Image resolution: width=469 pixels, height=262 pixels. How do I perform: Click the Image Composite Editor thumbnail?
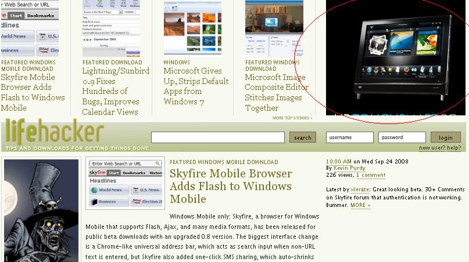(274, 28)
